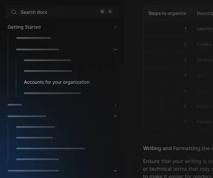Open Accounts for your organization page
213x178 pixels.
[57, 82]
